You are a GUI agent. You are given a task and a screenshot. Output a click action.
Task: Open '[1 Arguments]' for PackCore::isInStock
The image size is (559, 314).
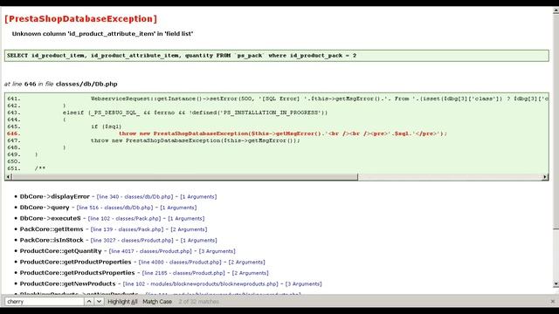[198, 241]
